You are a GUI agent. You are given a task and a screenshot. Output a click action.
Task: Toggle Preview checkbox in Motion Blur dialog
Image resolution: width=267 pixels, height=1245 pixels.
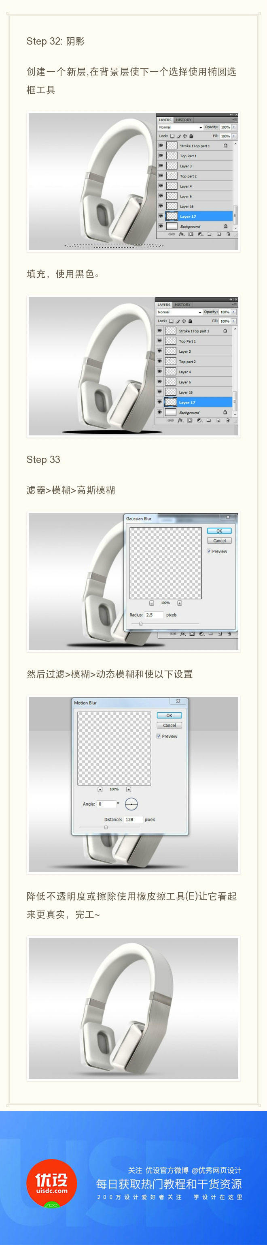159,736
